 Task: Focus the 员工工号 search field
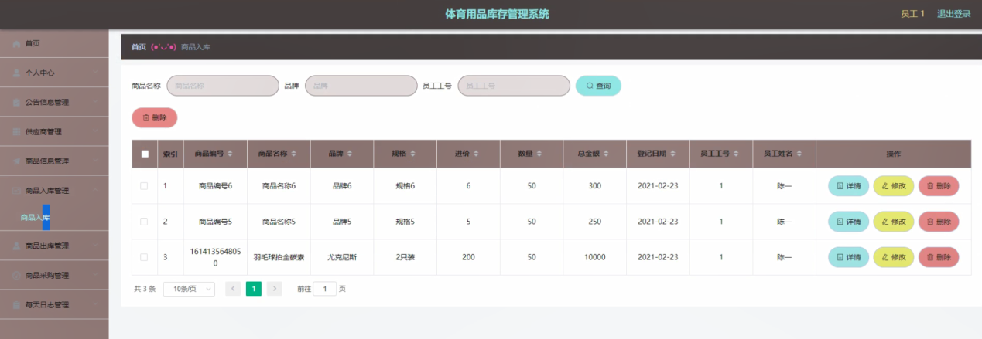(514, 86)
